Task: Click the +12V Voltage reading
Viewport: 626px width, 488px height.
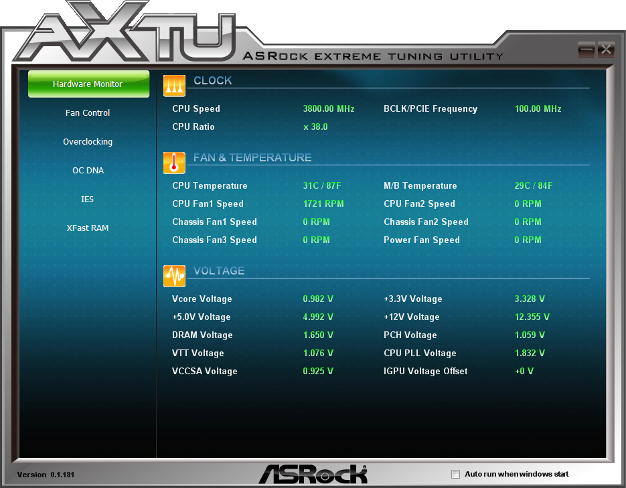Action: click(532, 317)
